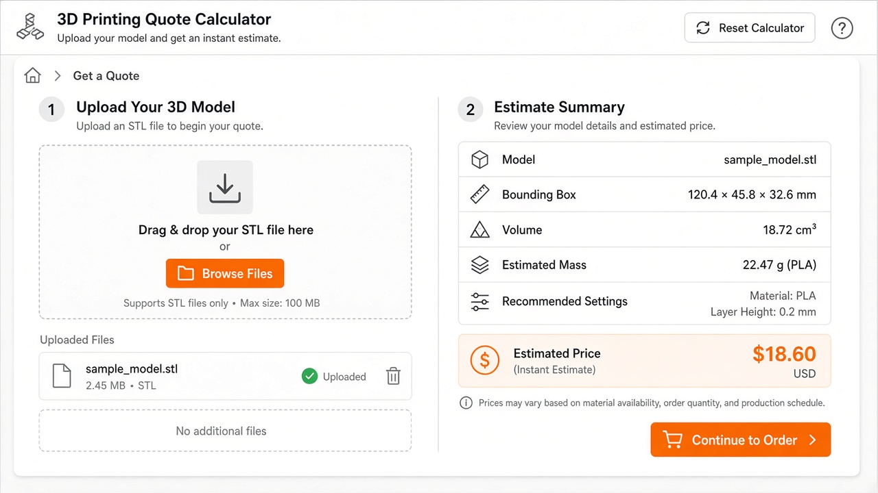Click the drag and drop STL zone text
Image resolution: width=878 pixels, height=493 pixels.
click(x=226, y=230)
